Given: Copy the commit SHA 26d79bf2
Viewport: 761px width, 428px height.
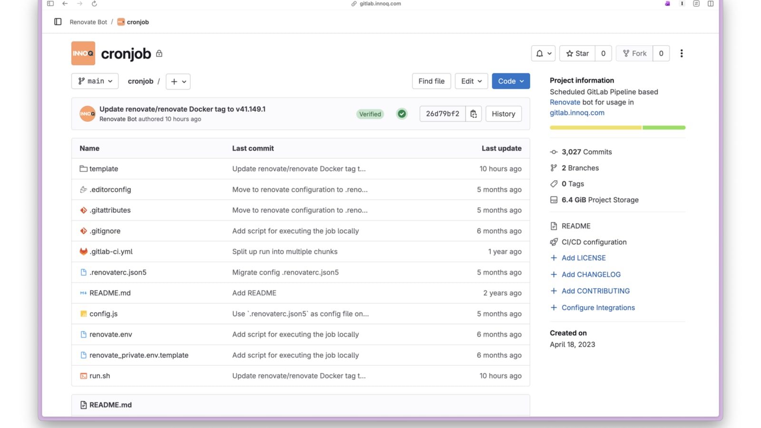Looking at the screenshot, I should coord(473,114).
